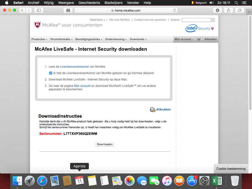252x189 pixels.
Task: Open iTunes in the Dock
Action: [x=167, y=180]
